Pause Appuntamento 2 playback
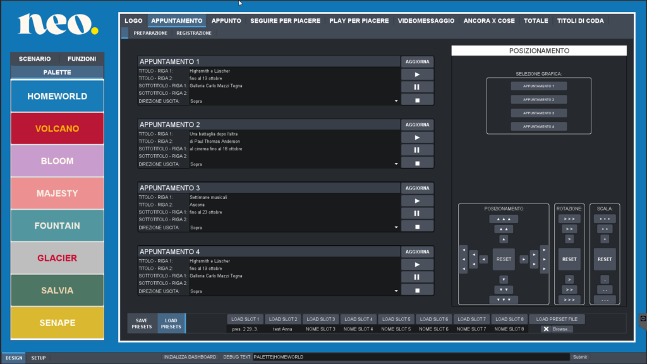647x364 pixels. pyautogui.click(x=417, y=150)
